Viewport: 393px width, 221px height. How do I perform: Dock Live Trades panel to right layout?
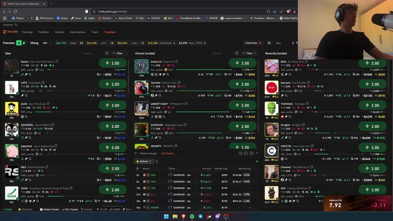[x=251, y=153]
